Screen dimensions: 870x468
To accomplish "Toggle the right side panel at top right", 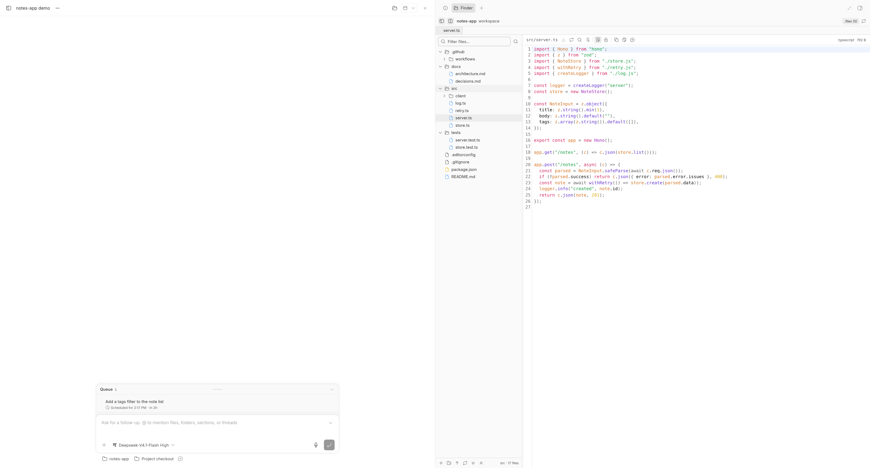I will tap(860, 8).
